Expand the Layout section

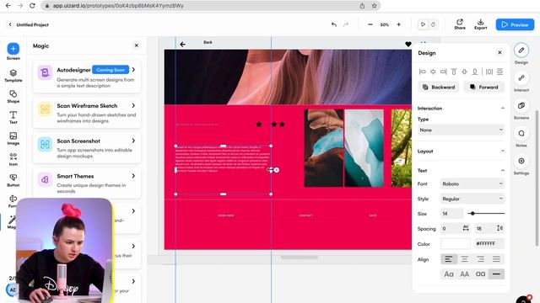tap(503, 151)
